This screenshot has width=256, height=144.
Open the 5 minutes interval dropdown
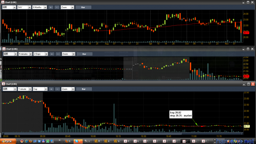(25, 54)
